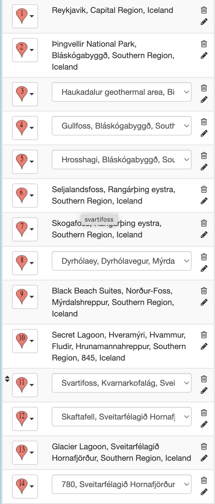Delete the Reykjavik stop with trash icon
This screenshot has height=504, width=215.
coord(204,10)
